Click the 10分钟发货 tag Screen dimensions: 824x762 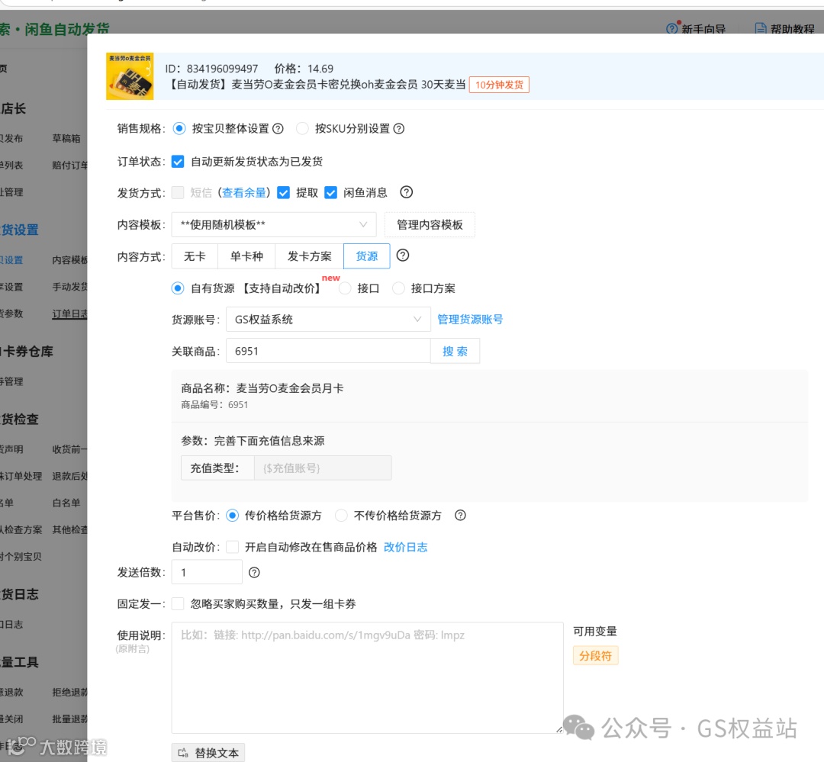(499, 85)
